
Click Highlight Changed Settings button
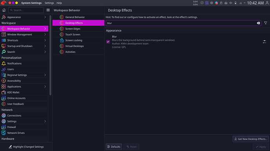pos(26,147)
